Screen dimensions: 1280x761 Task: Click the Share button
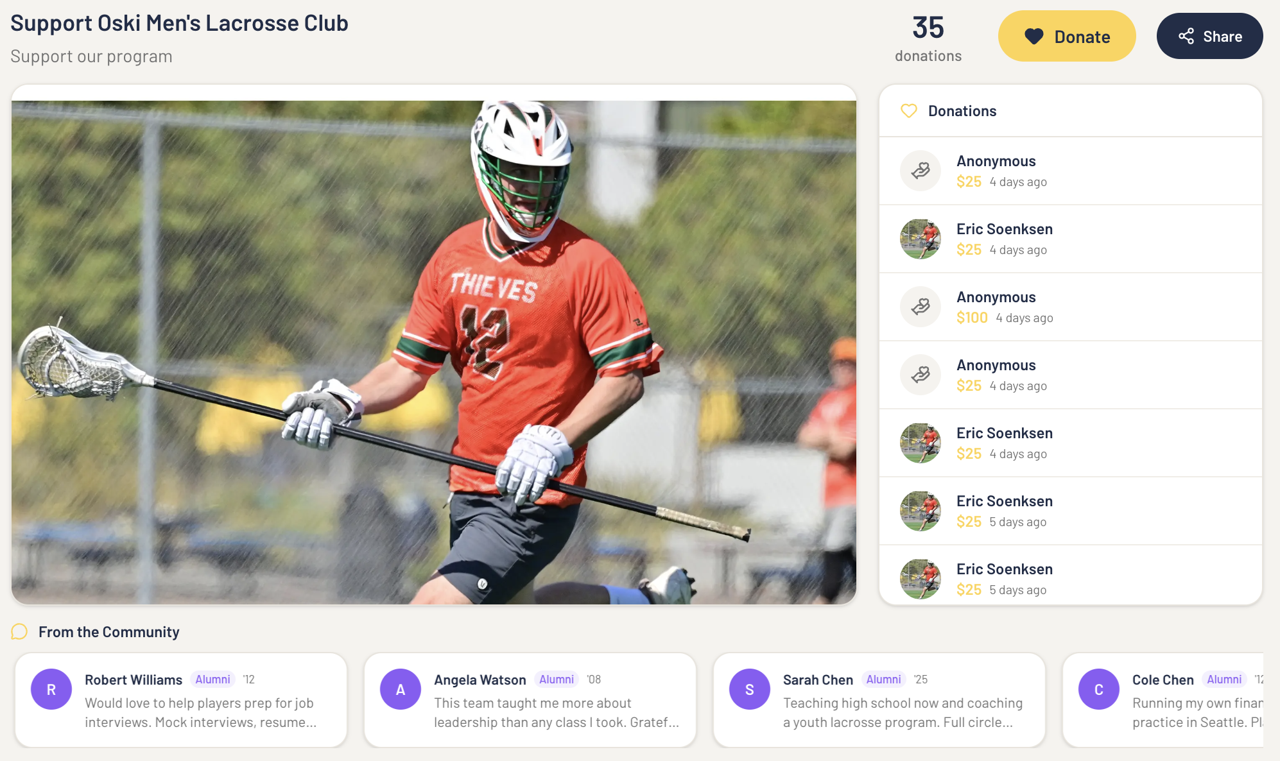click(1210, 36)
